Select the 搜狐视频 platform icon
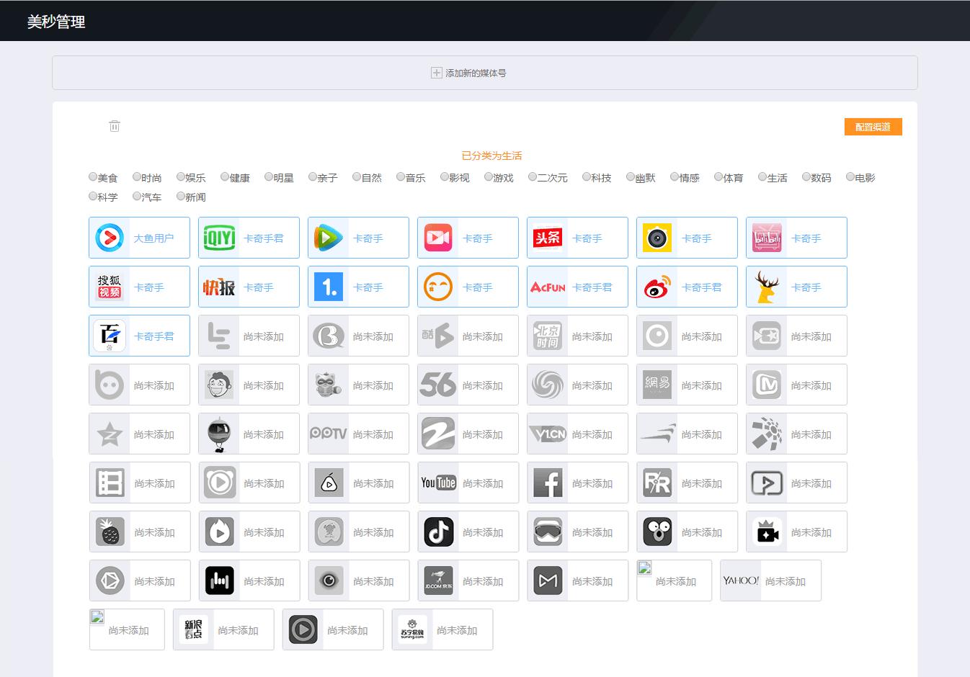 click(x=110, y=287)
